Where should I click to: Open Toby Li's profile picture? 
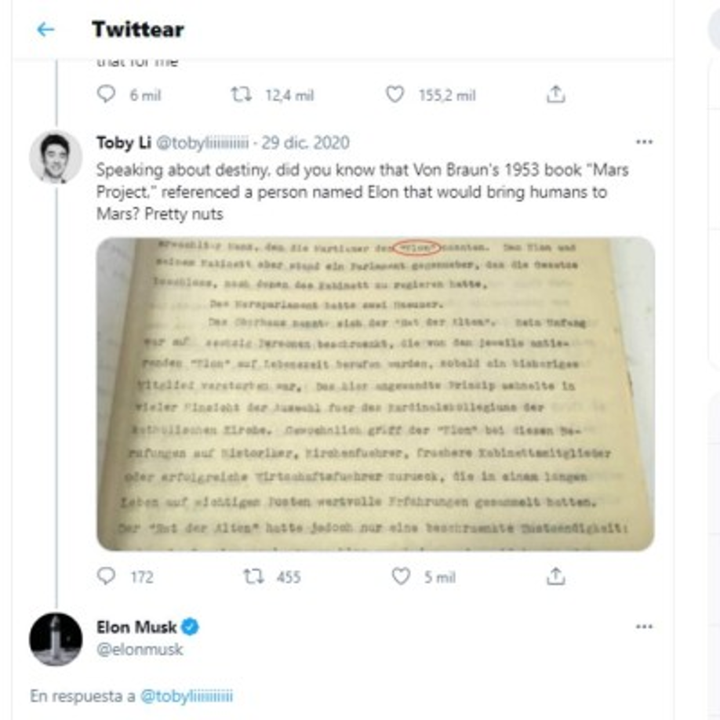55,156
